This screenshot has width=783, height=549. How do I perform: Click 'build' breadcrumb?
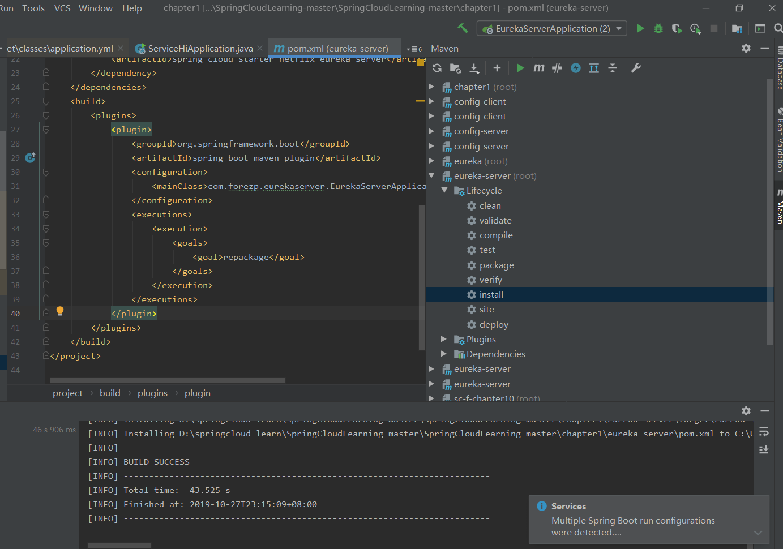point(110,393)
